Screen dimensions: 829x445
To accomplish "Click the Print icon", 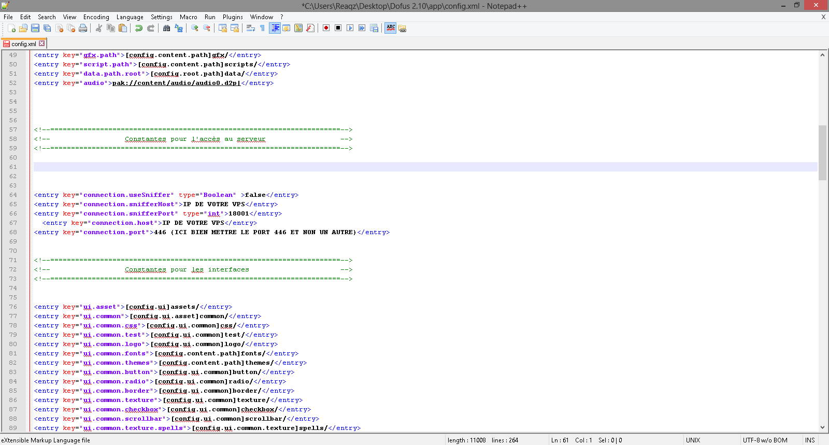I will tap(83, 28).
